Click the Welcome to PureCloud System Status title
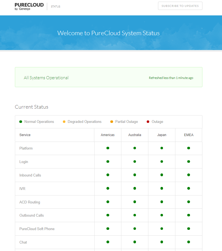 (108, 33)
